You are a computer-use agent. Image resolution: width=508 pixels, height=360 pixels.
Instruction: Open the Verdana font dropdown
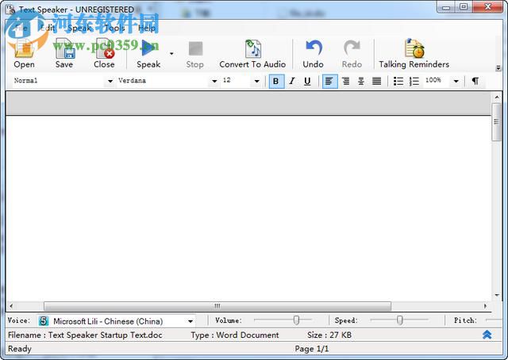click(x=214, y=81)
